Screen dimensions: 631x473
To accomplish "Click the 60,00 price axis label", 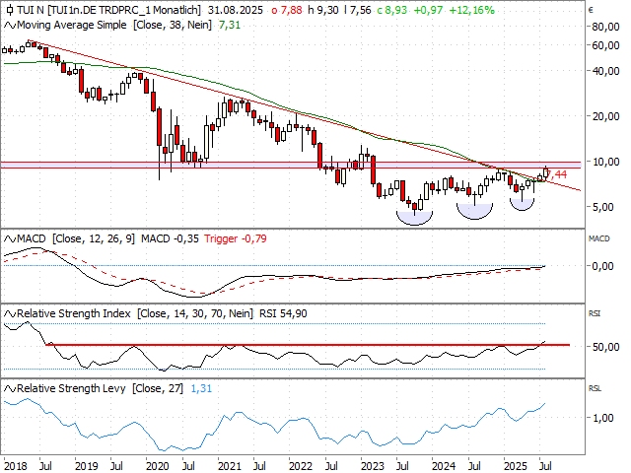I will 605,45.
